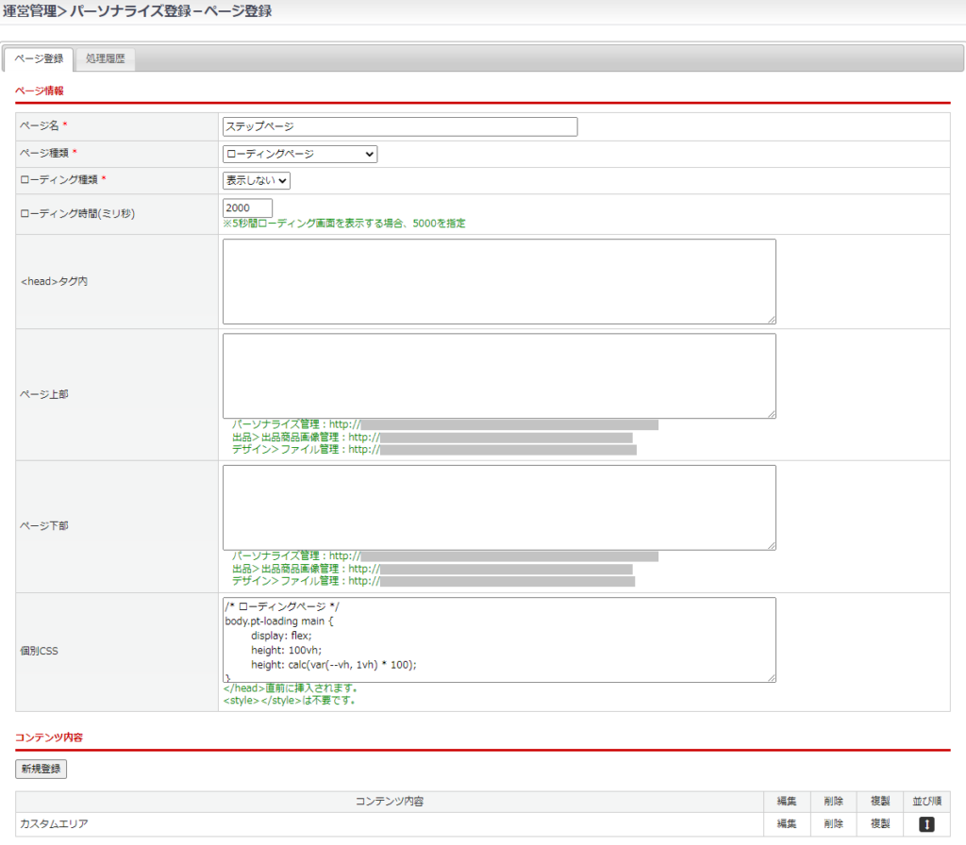The image size is (966, 845).
Task: Open the ページ種類 dropdown
Action: coord(300,154)
